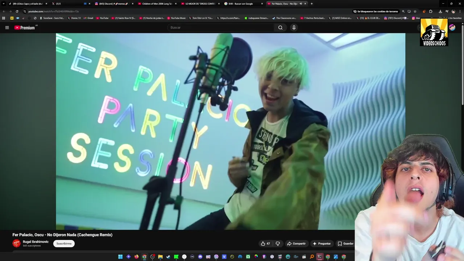The image size is (464, 261).
Task: Like the video with thumbs up
Action: (x=265, y=244)
